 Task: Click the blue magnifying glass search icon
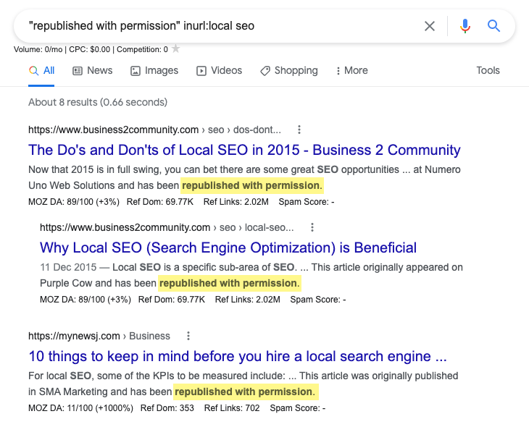click(x=494, y=26)
